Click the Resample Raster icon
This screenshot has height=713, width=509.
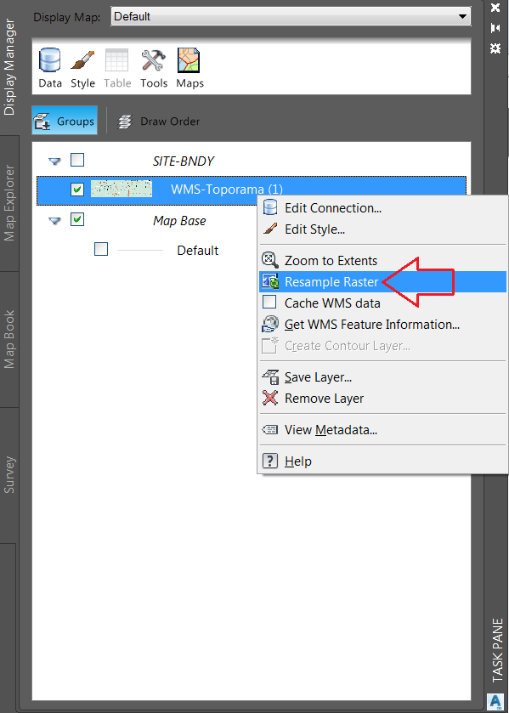coord(269,282)
